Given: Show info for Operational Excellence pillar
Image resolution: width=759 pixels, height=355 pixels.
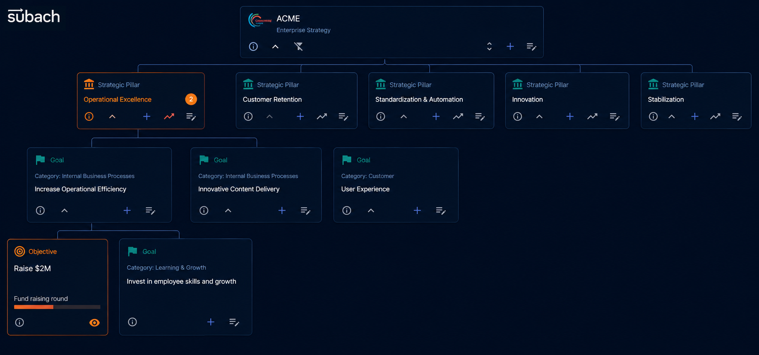Looking at the screenshot, I should [x=89, y=117].
